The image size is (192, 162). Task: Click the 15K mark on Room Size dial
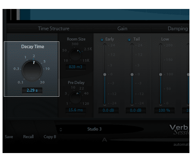(86, 61)
